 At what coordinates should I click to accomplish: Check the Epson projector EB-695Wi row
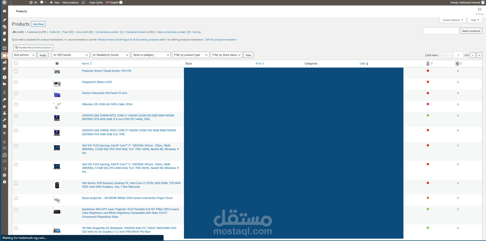16,198
